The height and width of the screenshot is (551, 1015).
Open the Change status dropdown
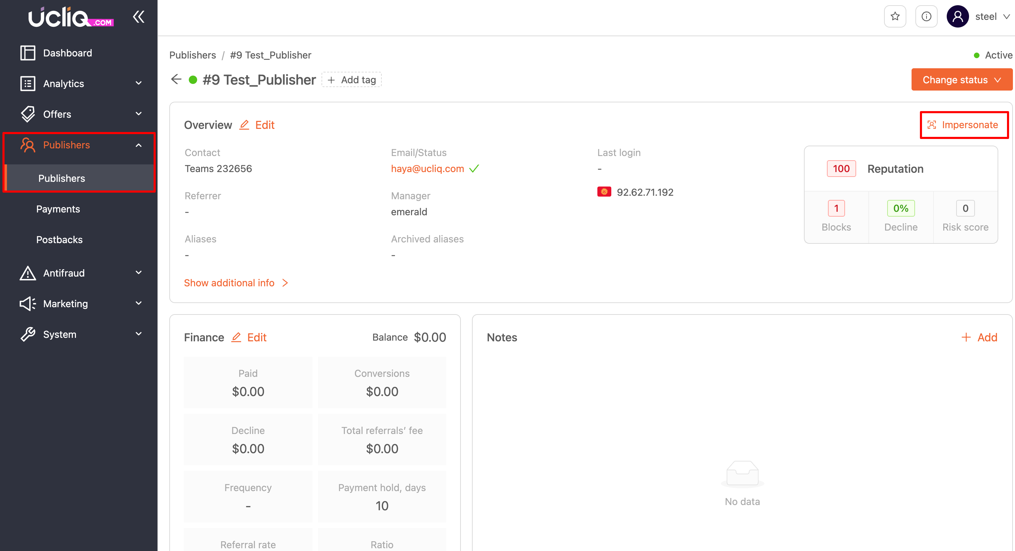click(x=961, y=79)
